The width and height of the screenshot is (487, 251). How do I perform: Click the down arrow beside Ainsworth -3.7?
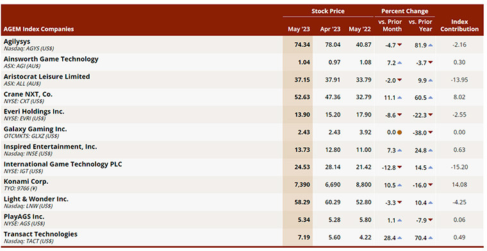click(430, 63)
